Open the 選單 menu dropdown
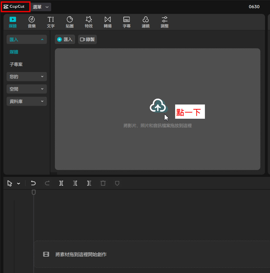This screenshot has width=270, height=273. (x=41, y=7)
